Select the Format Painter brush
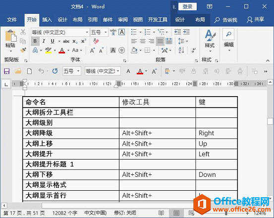 point(23,50)
